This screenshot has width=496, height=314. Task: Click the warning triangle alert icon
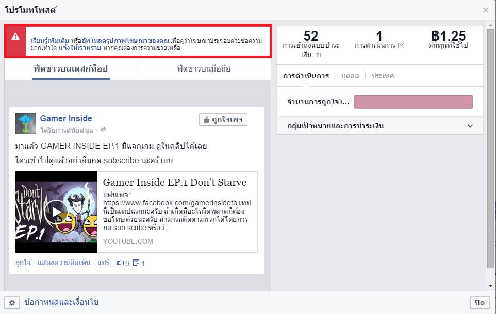(15, 37)
